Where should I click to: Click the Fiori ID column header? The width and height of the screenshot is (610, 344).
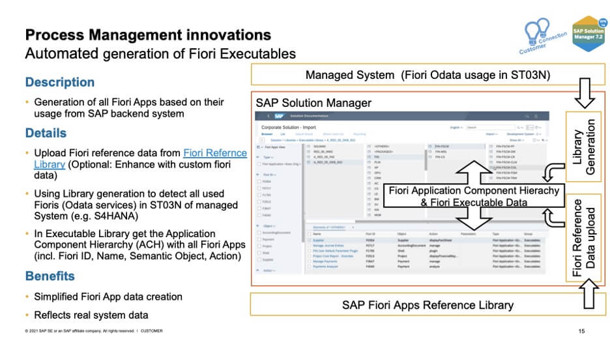pos(370,234)
